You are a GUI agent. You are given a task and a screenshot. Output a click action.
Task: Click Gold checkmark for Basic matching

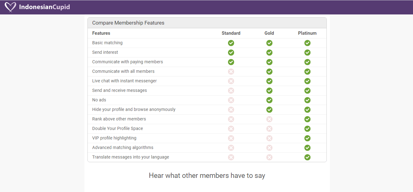(x=269, y=43)
